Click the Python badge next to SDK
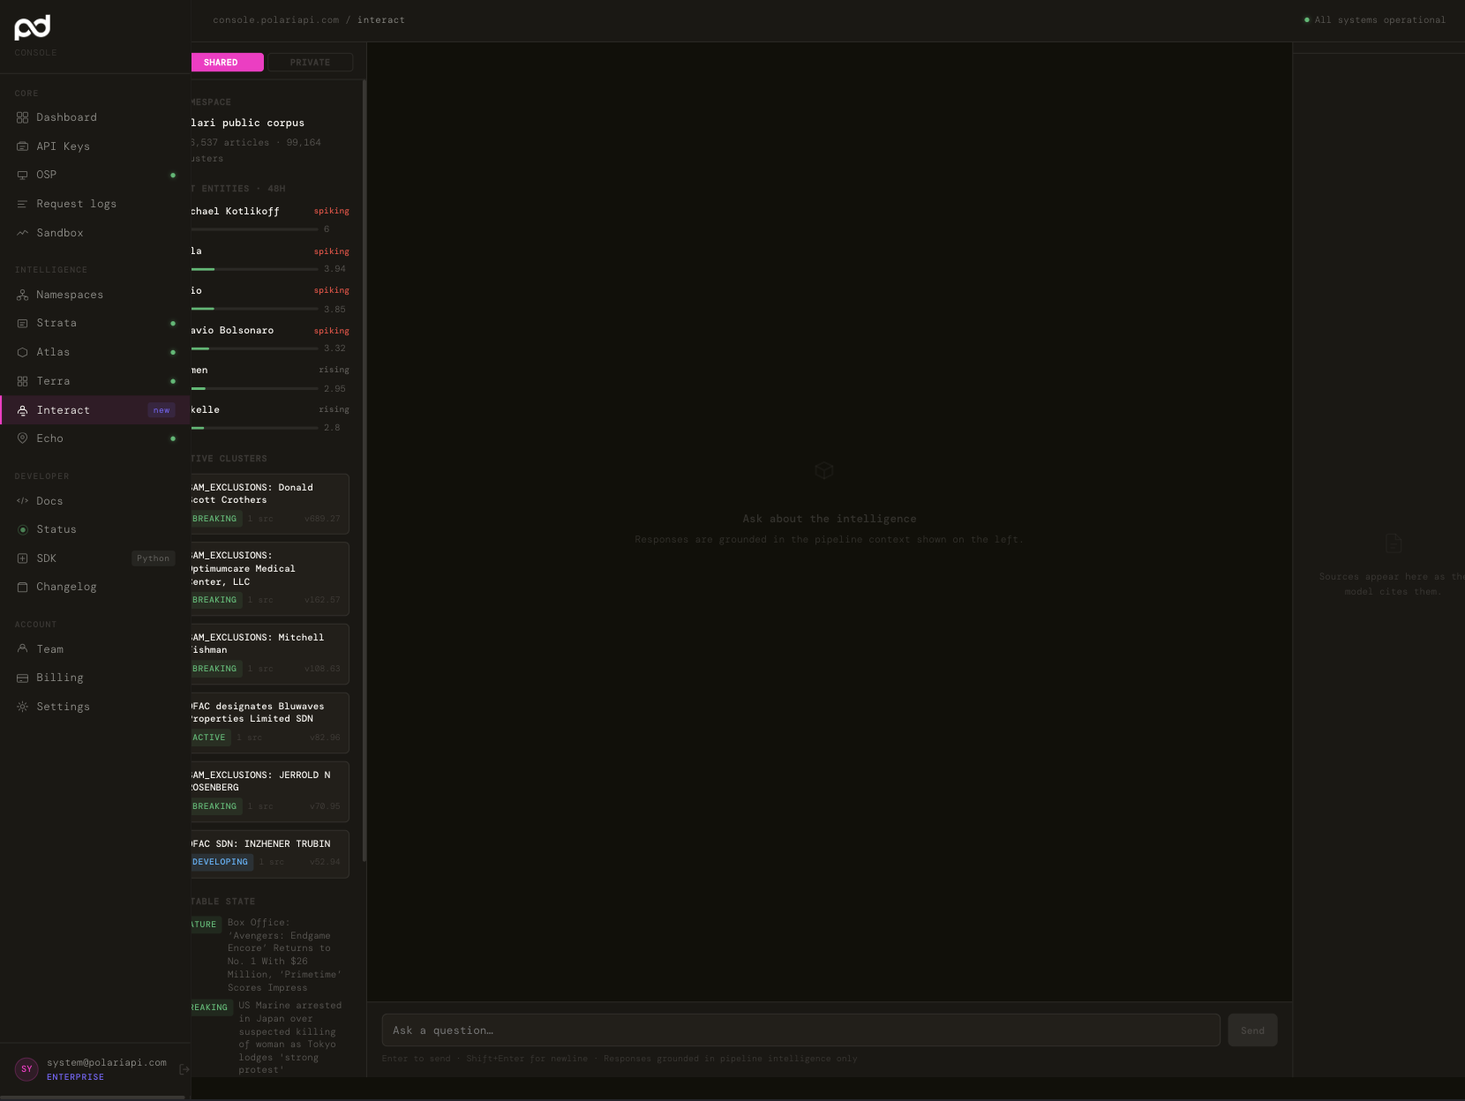Screen dimensions: 1465x1101 click(x=153, y=558)
